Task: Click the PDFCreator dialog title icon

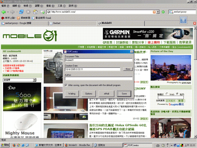Action: [65, 51]
